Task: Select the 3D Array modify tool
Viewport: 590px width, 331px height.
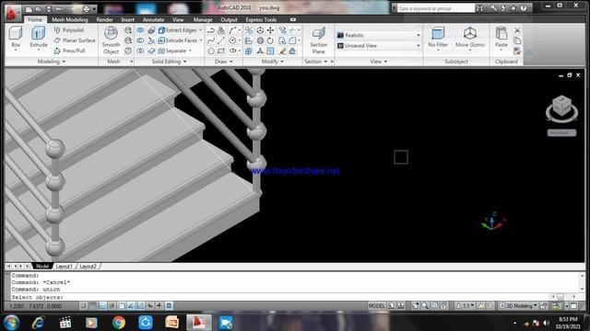Action: (x=249, y=51)
